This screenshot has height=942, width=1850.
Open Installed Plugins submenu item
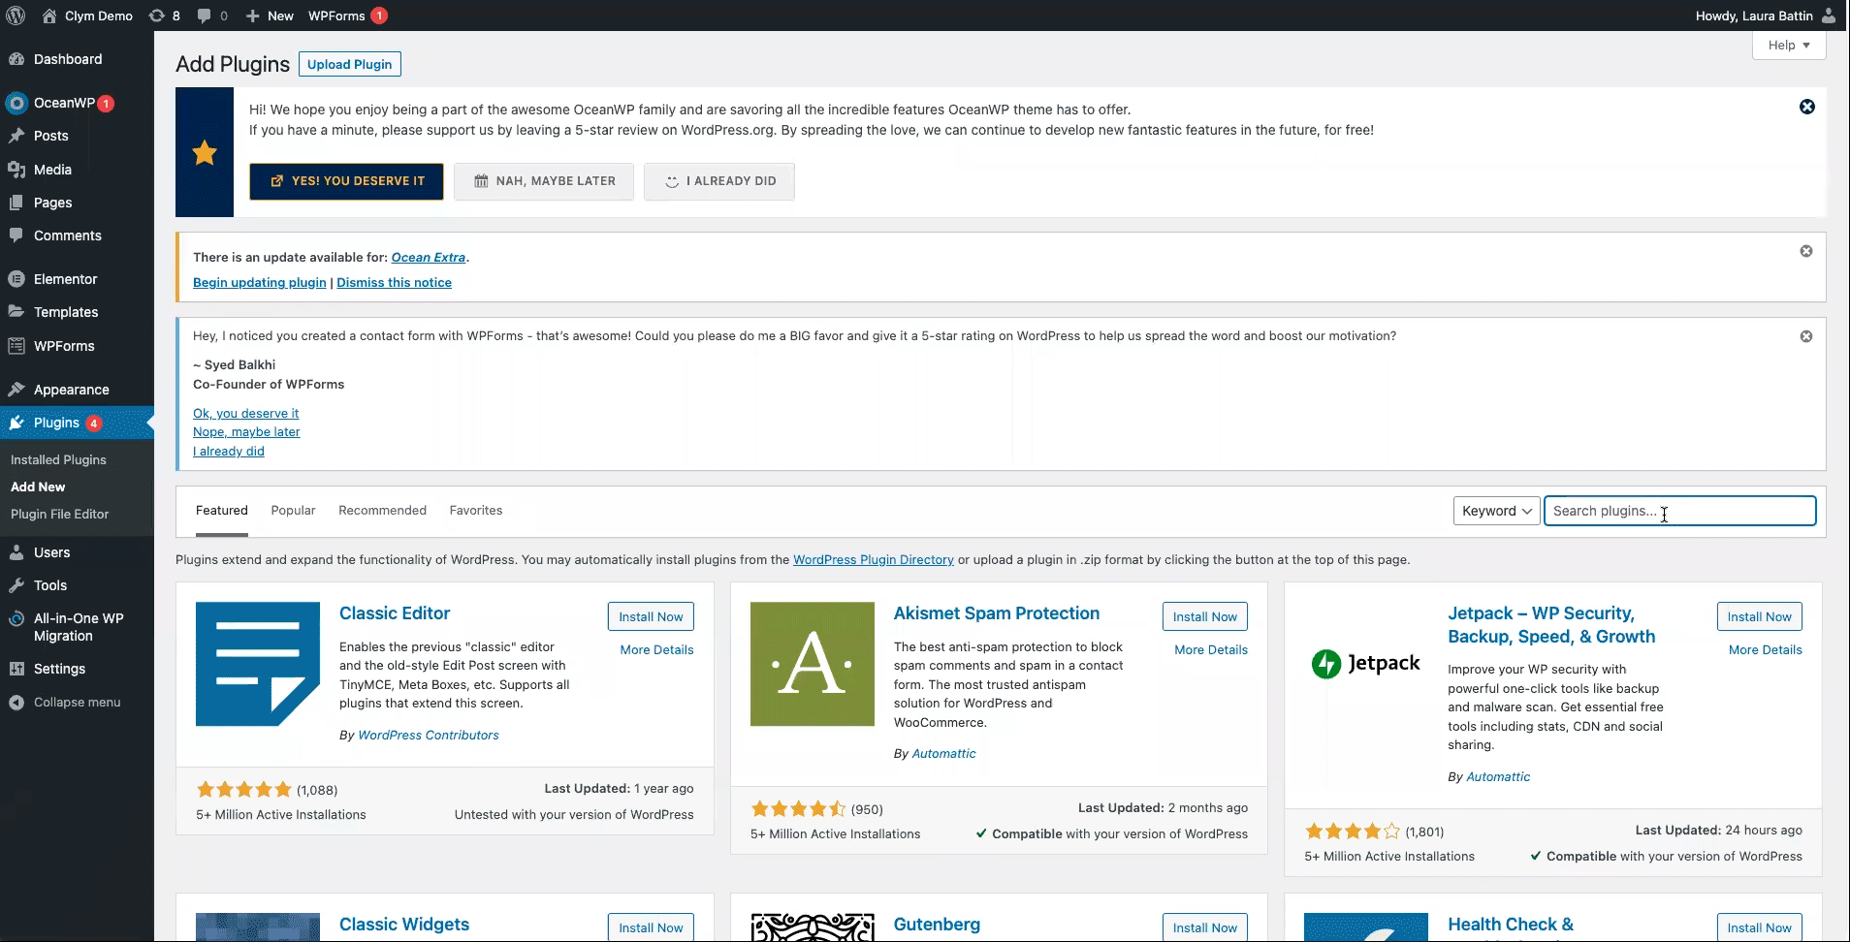click(58, 460)
